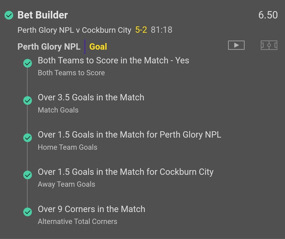Select Over 1.5 Goals for Perth Glory NPL
Image resolution: width=285 pixels, height=239 pixels.
[129, 135]
